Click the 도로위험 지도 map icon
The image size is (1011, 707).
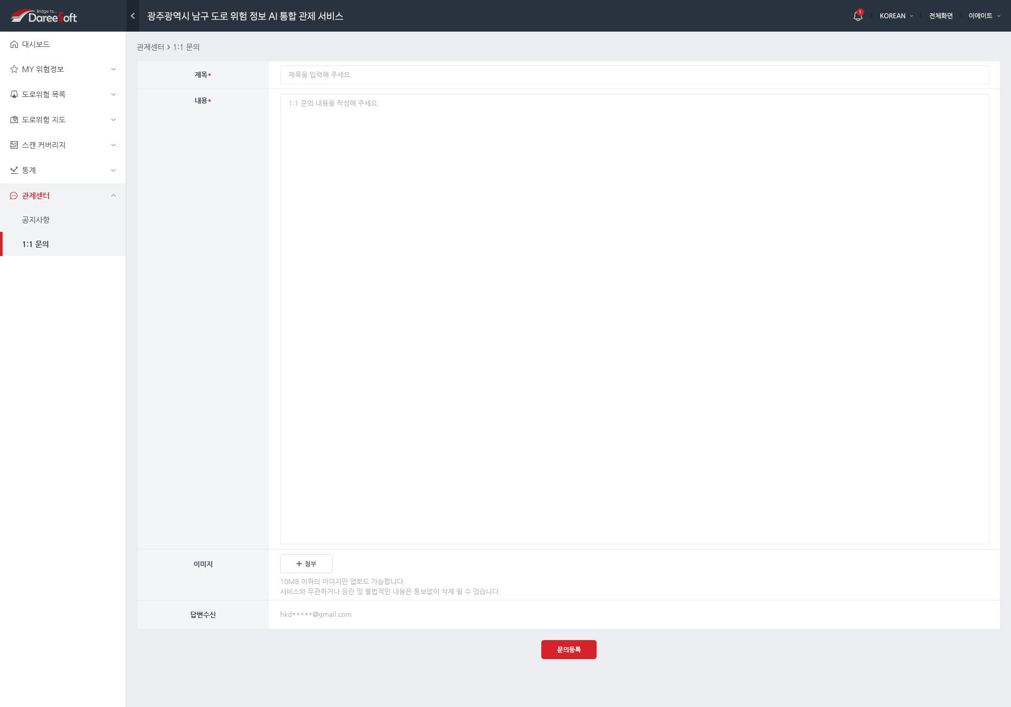click(14, 120)
